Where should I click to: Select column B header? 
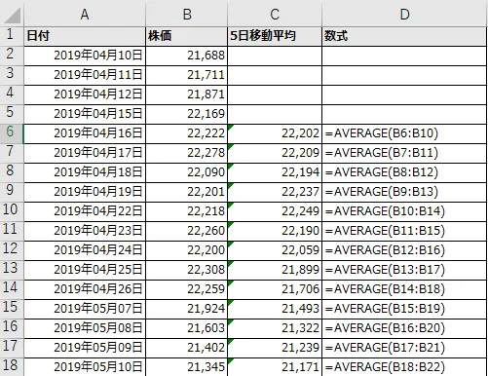pyautogui.click(x=187, y=15)
